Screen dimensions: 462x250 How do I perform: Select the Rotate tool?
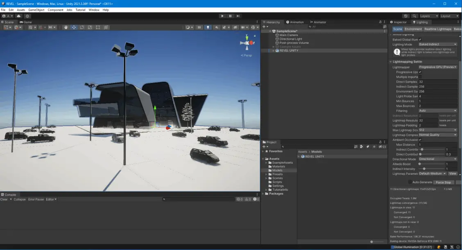82,27
